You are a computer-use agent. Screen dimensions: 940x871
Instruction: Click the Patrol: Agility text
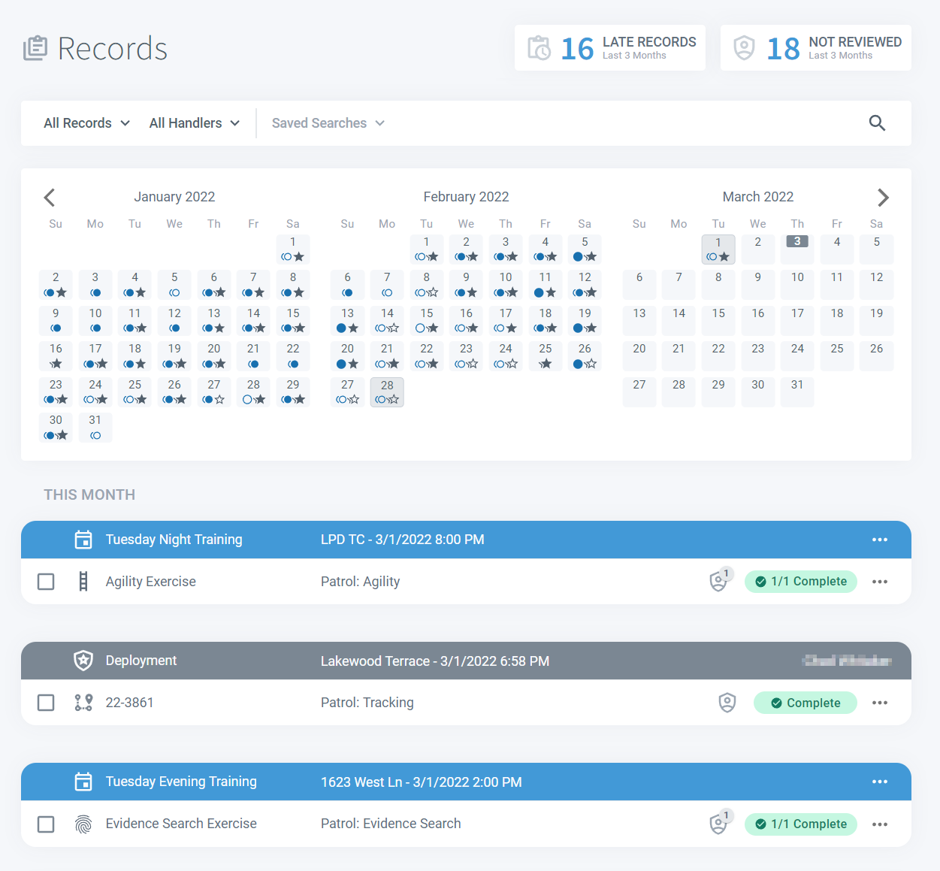(360, 582)
